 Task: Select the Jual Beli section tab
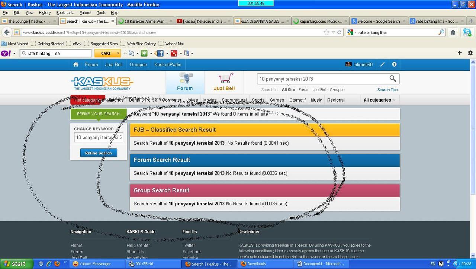click(224, 83)
